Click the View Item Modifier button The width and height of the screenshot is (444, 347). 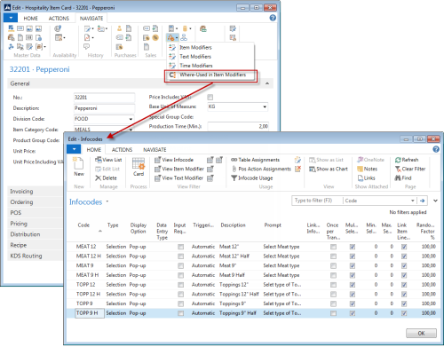[x=179, y=169]
